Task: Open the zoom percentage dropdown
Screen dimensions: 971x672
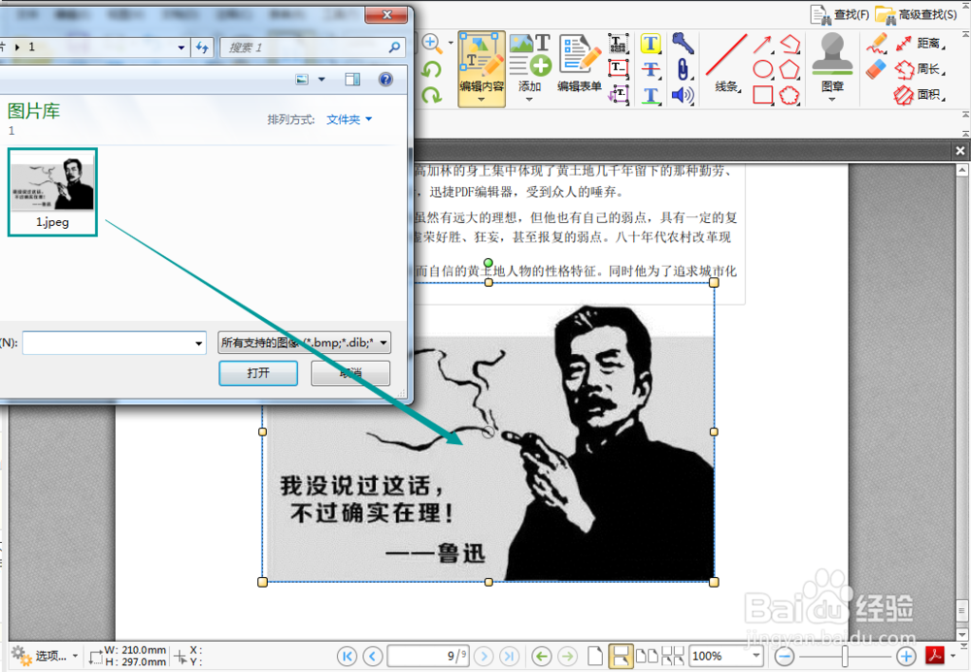Action: click(x=756, y=656)
